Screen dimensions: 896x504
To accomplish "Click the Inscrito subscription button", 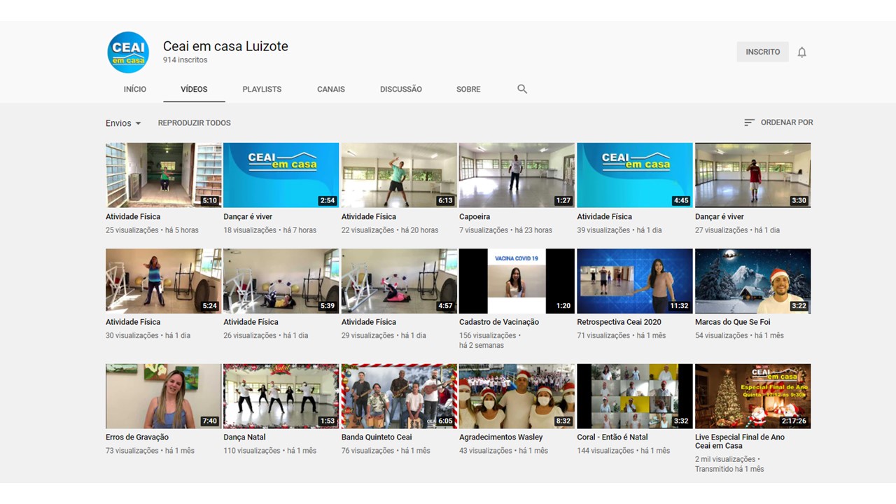I will [x=763, y=52].
